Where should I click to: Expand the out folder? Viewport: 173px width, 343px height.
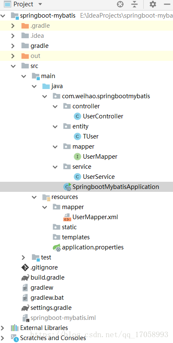13,56
